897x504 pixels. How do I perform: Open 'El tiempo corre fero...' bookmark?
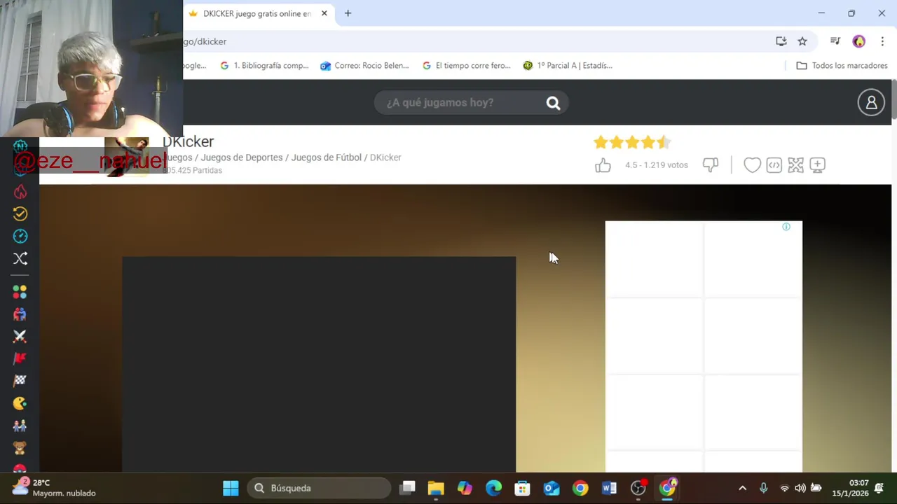[466, 66]
